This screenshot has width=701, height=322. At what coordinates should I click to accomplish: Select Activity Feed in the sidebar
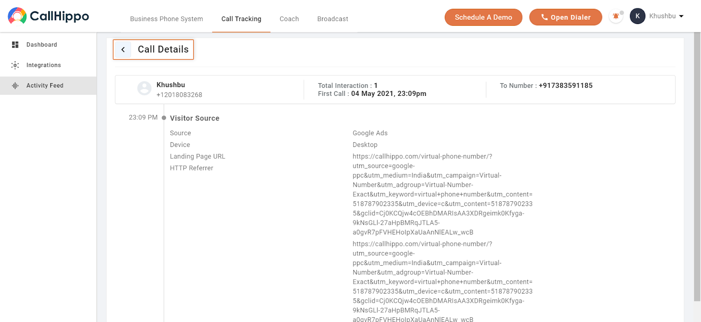tap(48, 86)
